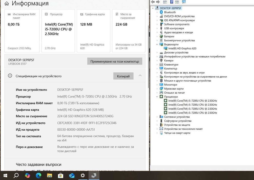Click the Settings gear on the taskbar
This screenshot has height=180, width=254.
point(83,175)
